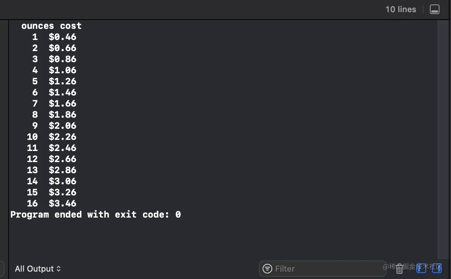Click the console panel icon beside 10 lines
Viewport: 451px width, 279px height.
click(x=435, y=9)
